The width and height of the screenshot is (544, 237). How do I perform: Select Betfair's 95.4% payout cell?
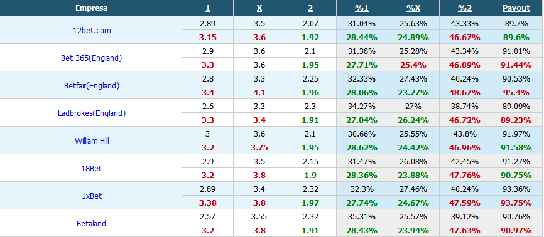click(516, 93)
